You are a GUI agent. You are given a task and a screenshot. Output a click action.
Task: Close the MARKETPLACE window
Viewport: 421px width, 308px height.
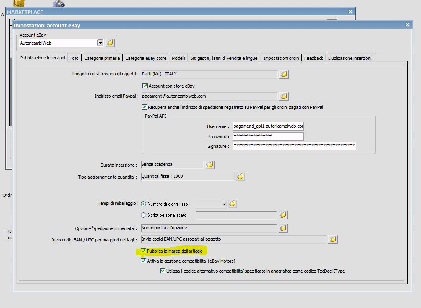pyautogui.click(x=350, y=12)
